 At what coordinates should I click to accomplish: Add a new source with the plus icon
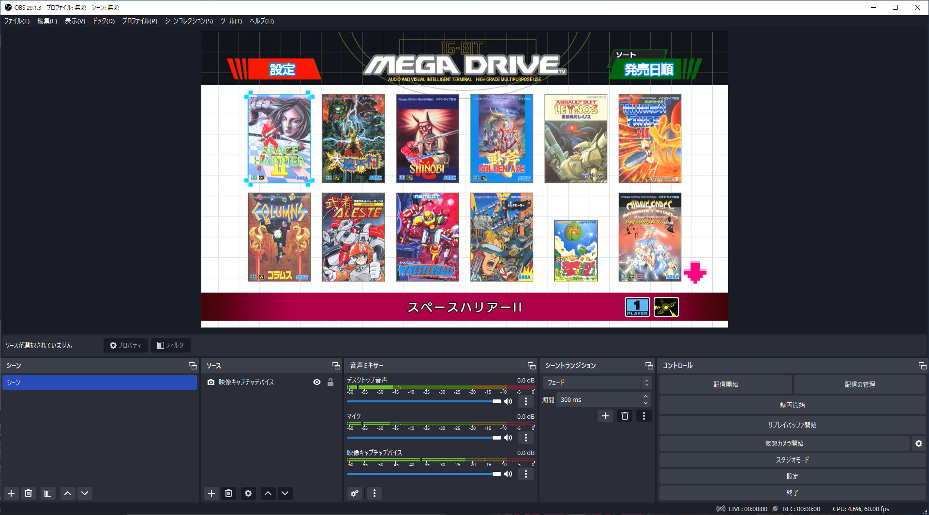[x=211, y=493]
